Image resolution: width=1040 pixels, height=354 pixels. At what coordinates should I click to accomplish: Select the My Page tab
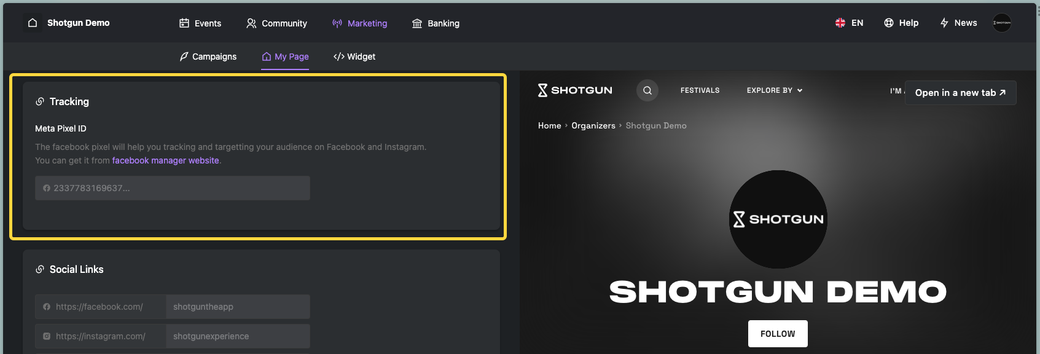point(285,57)
